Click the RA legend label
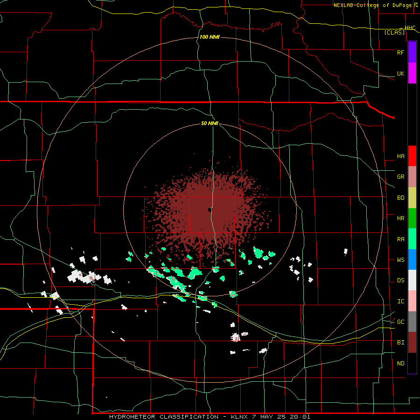The height and width of the screenshot is (420, 420). [400, 239]
